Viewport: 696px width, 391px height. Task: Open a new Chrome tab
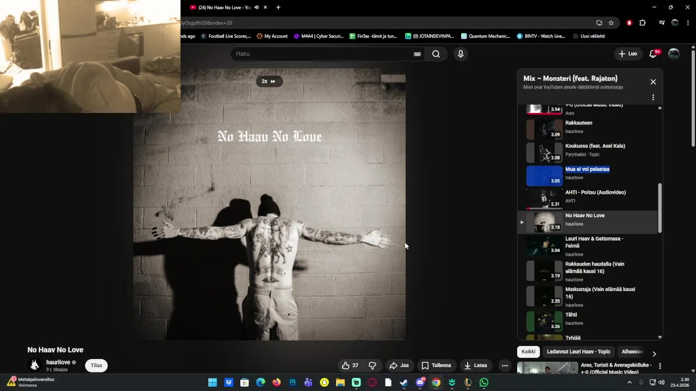pyautogui.click(x=278, y=8)
